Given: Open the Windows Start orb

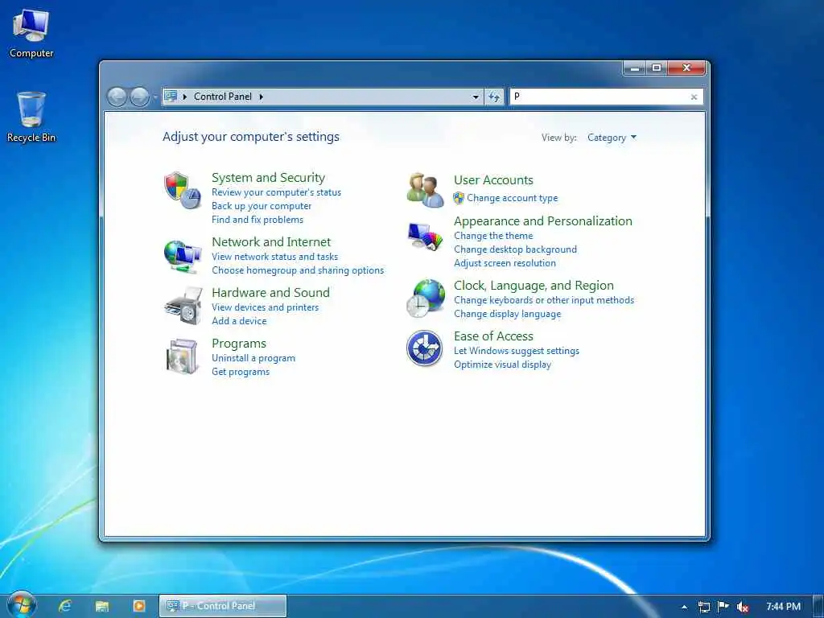Looking at the screenshot, I should pyautogui.click(x=21, y=605).
